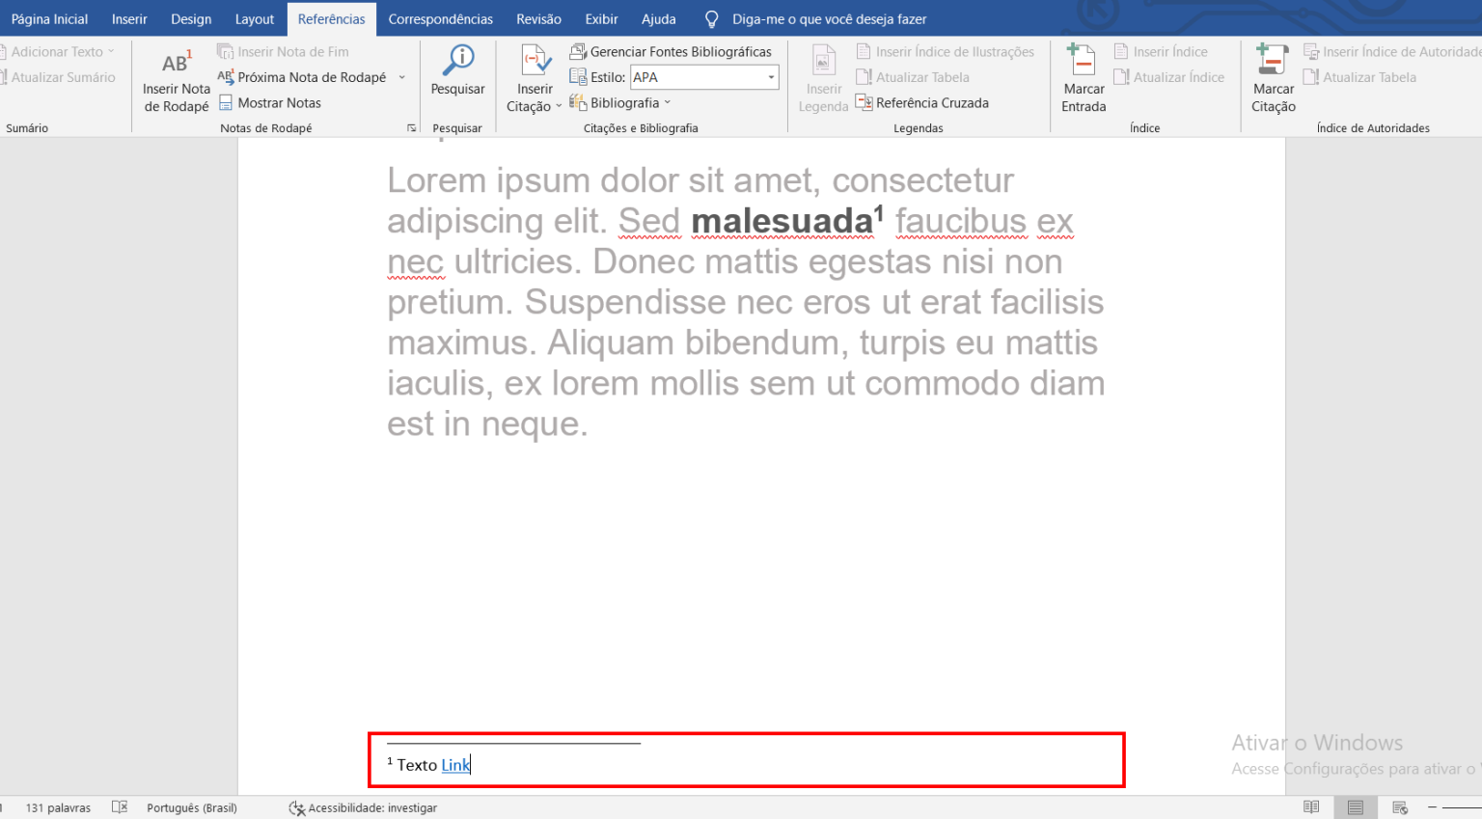Open the Inserir tab
The image size is (1482, 819).
click(x=129, y=19)
